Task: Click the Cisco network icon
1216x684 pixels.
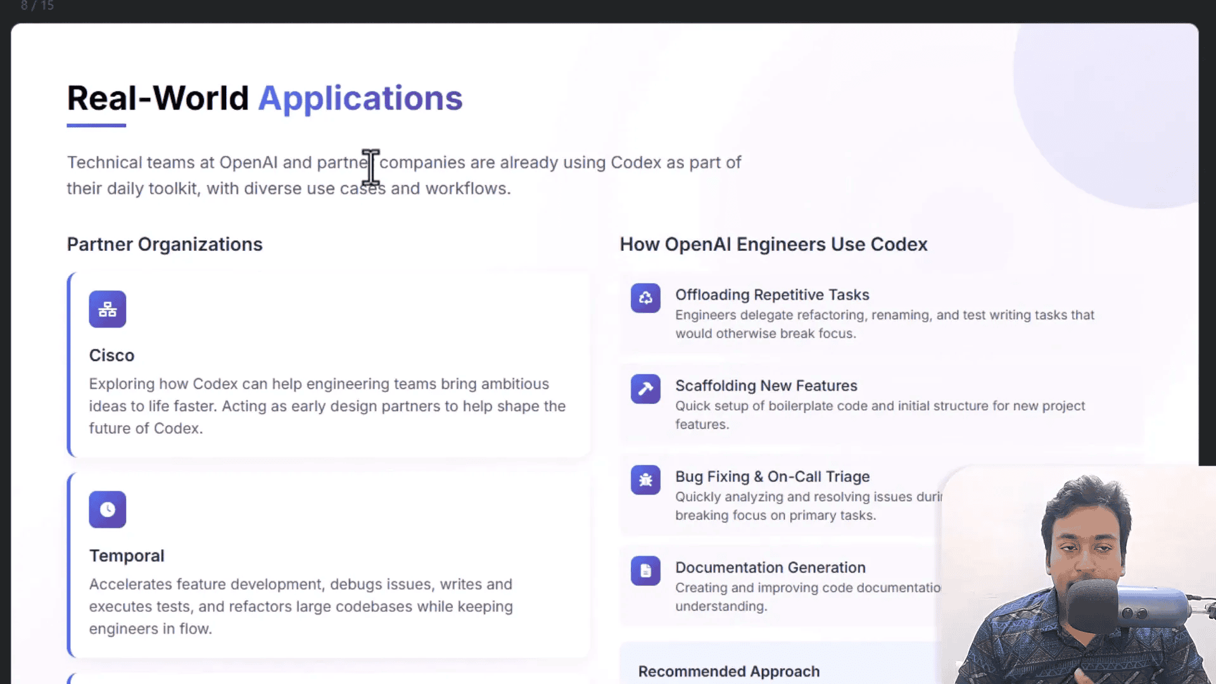Action: (107, 309)
